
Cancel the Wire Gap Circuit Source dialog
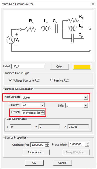62,163
